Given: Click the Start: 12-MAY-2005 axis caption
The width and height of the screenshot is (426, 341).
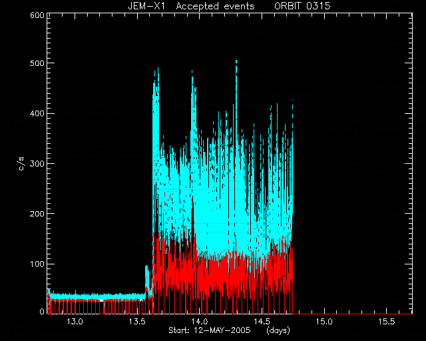Looking at the screenshot, I should pos(210,330).
